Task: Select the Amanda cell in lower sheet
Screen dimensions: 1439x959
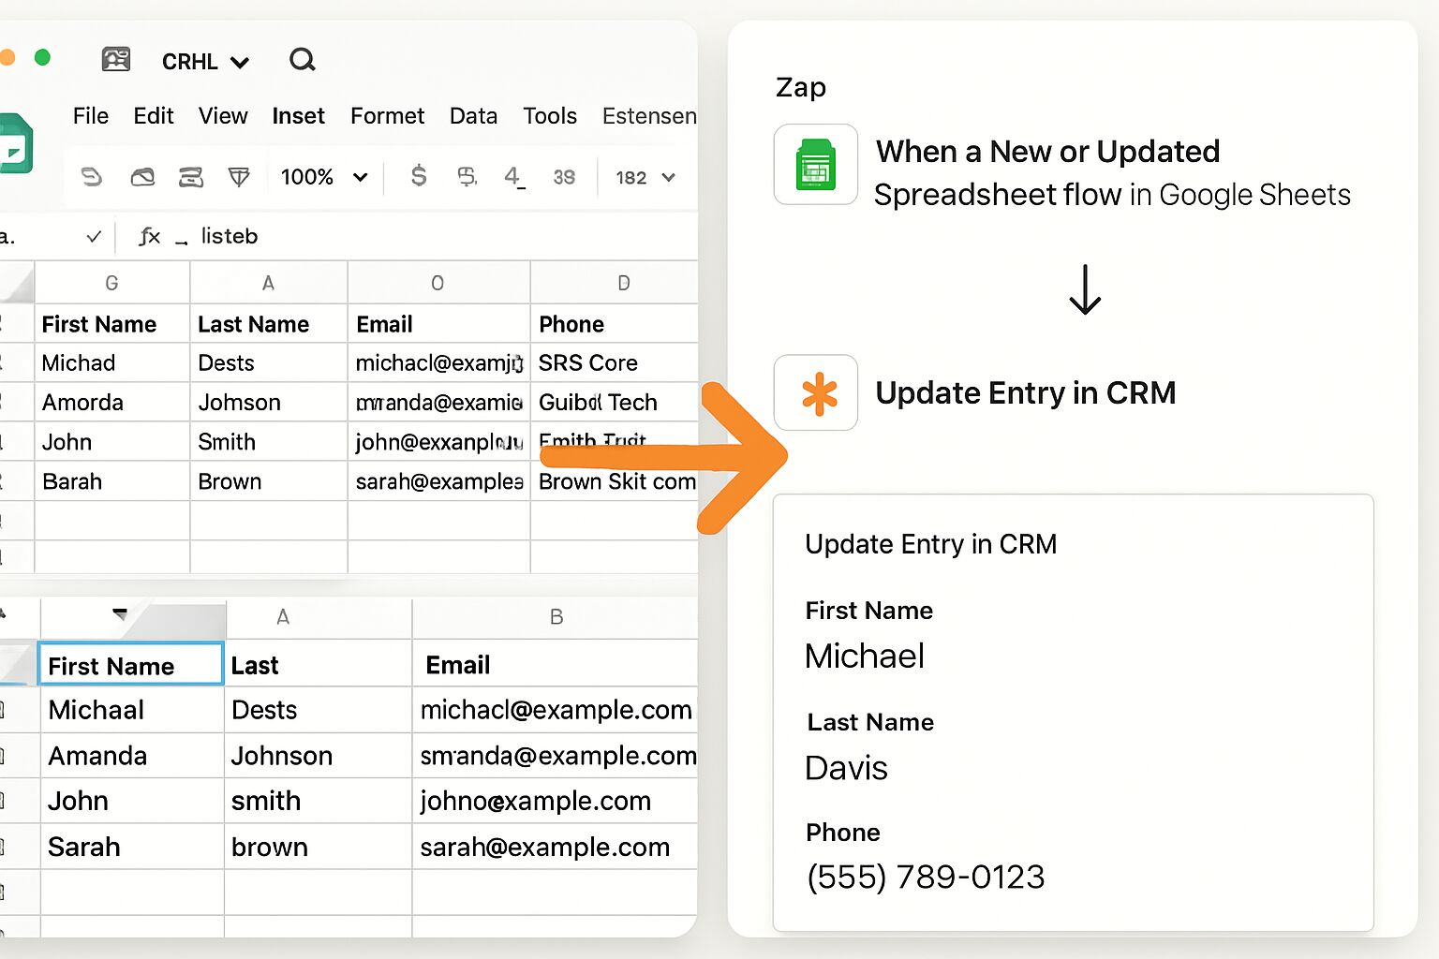Action: pyautogui.click(x=132, y=756)
